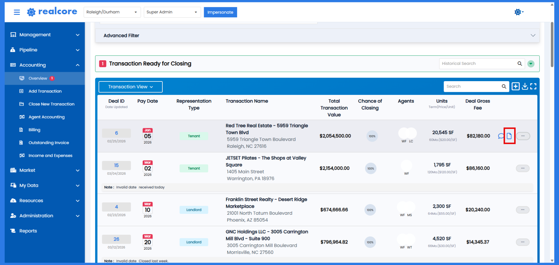Click the table Search magnifier icon

point(504,86)
